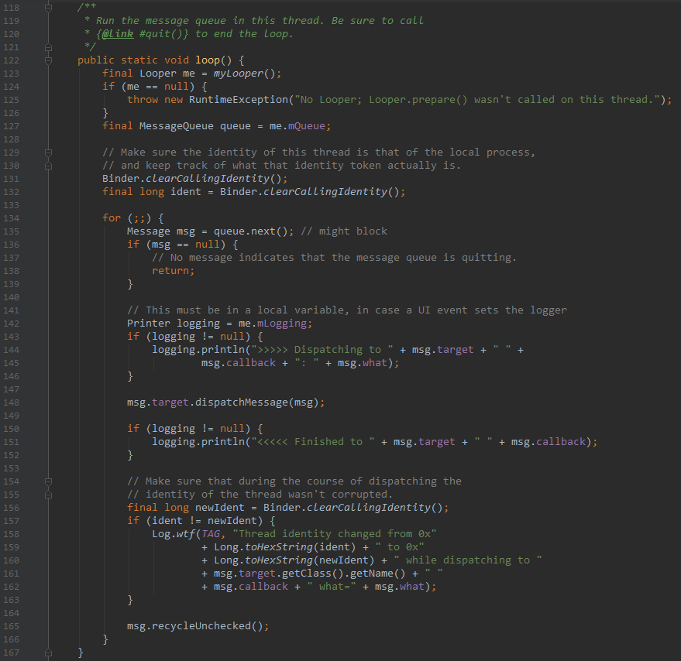Viewport: 681px width, 661px height.
Task: Click the mLogging field on line 142
Action: 281,323
